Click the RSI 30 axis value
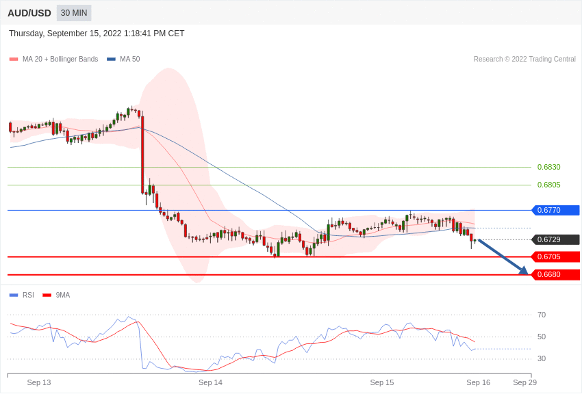Screen dimensions: 582x394 (542, 358)
